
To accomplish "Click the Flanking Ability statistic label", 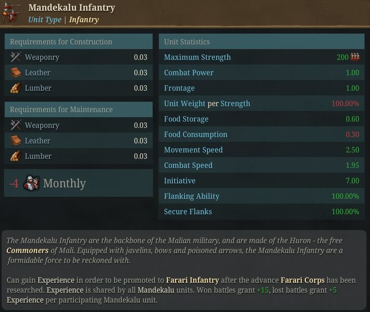I will click(x=192, y=196).
